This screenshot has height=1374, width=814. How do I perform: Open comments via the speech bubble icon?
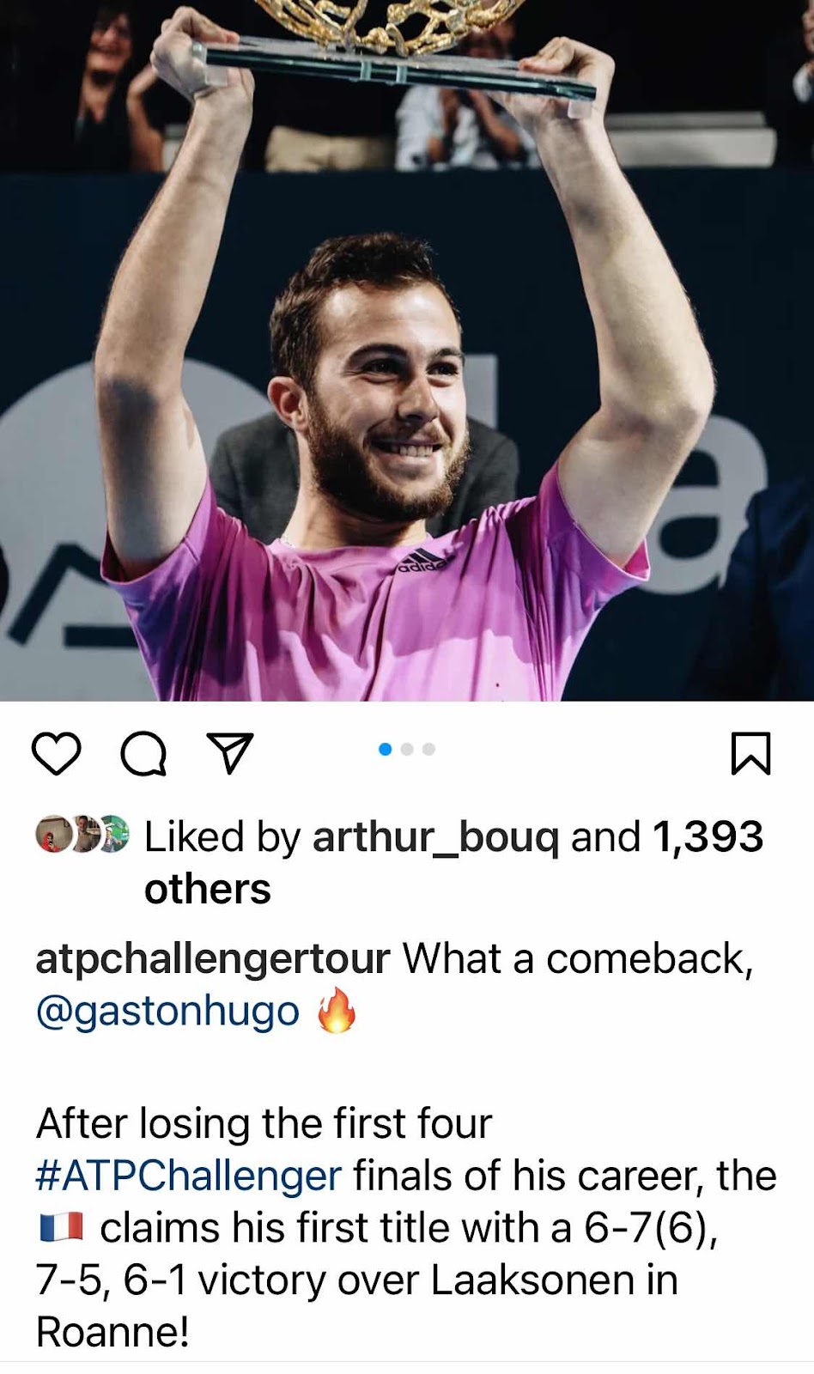pos(143,753)
